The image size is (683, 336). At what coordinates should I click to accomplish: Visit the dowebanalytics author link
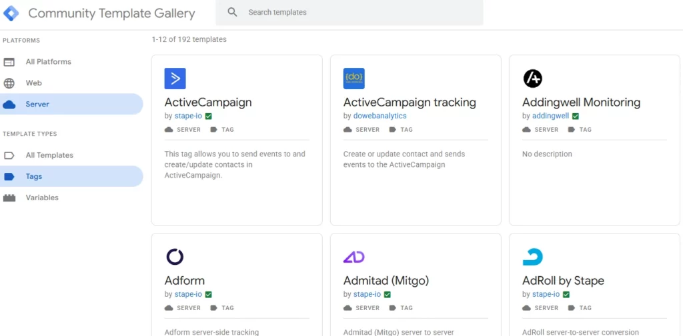pyautogui.click(x=380, y=116)
